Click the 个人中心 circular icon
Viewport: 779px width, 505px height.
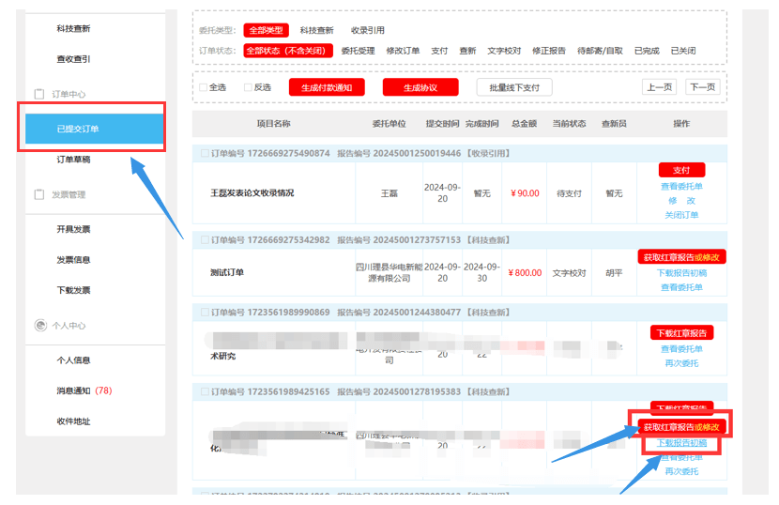(39, 326)
